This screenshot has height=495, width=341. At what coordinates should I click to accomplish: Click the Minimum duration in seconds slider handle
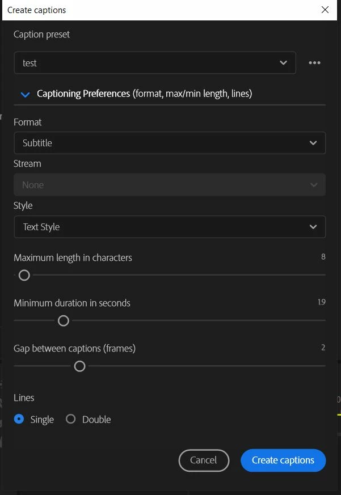[64, 321]
